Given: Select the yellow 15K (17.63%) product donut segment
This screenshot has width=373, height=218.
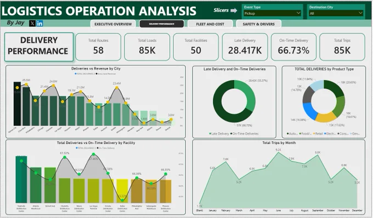Looking at the screenshot, I should click(325, 117).
